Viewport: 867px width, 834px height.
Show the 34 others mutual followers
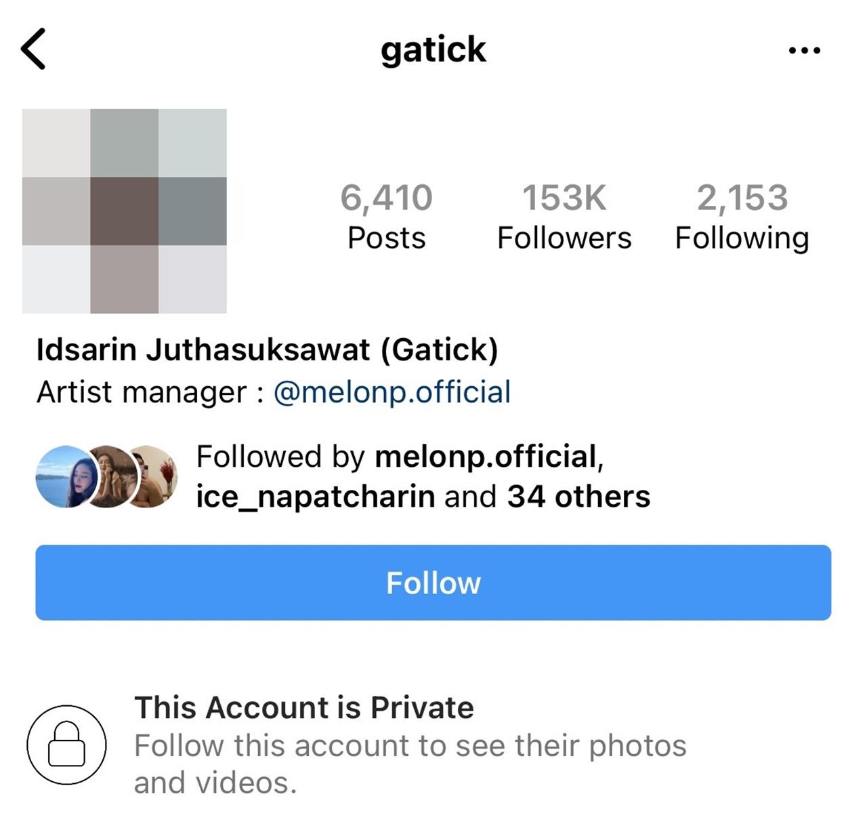tap(578, 497)
